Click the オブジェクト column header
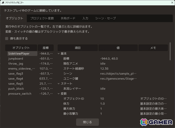Viewport: 175px width, 128px height. (21, 48)
